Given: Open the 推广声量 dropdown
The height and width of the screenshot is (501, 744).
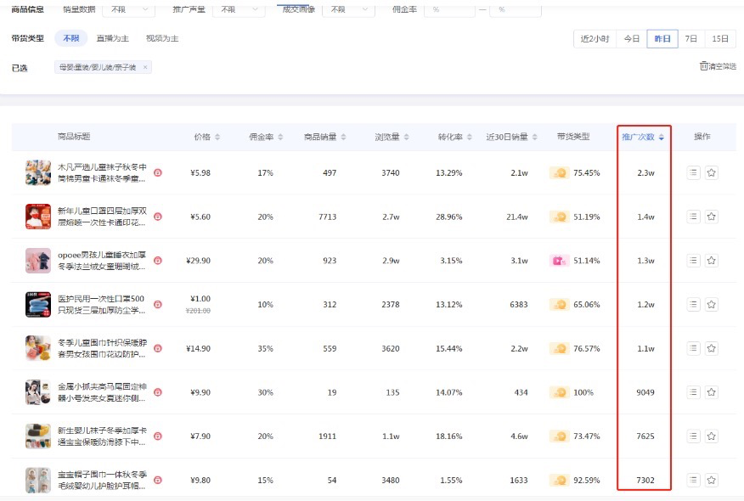Looking at the screenshot, I should click(239, 9).
